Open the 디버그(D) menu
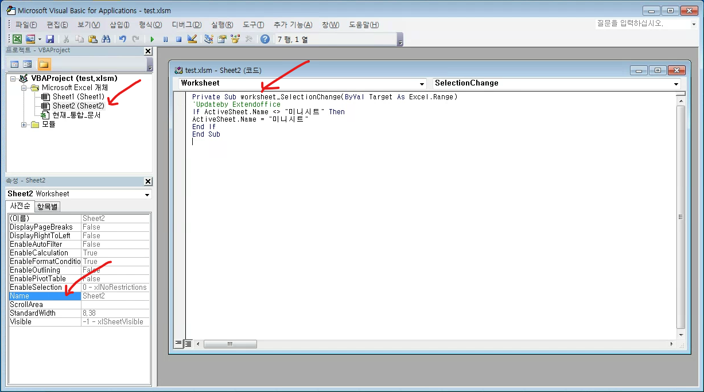 (186, 25)
